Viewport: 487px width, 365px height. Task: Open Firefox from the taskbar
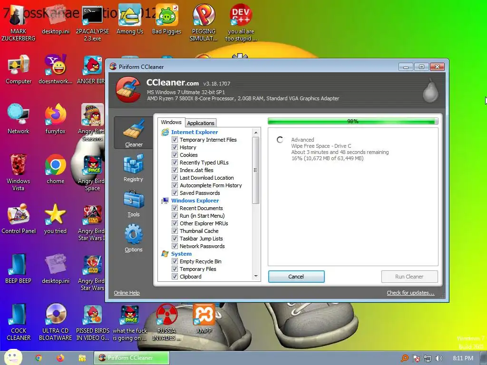click(x=60, y=358)
